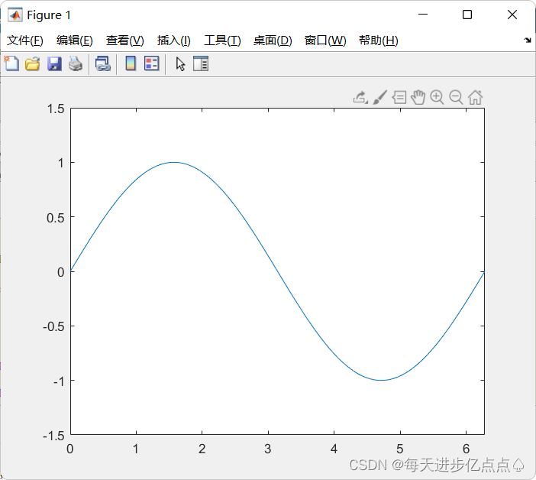Image resolution: width=536 pixels, height=480 pixels.
Task: Click the x-axis tick label 5
Action: point(400,449)
